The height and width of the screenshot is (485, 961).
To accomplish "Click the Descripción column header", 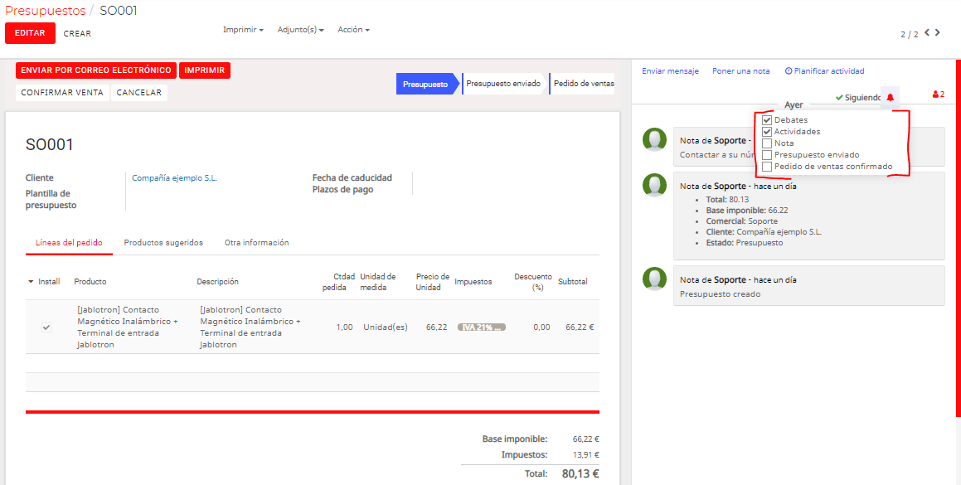I will [217, 281].
